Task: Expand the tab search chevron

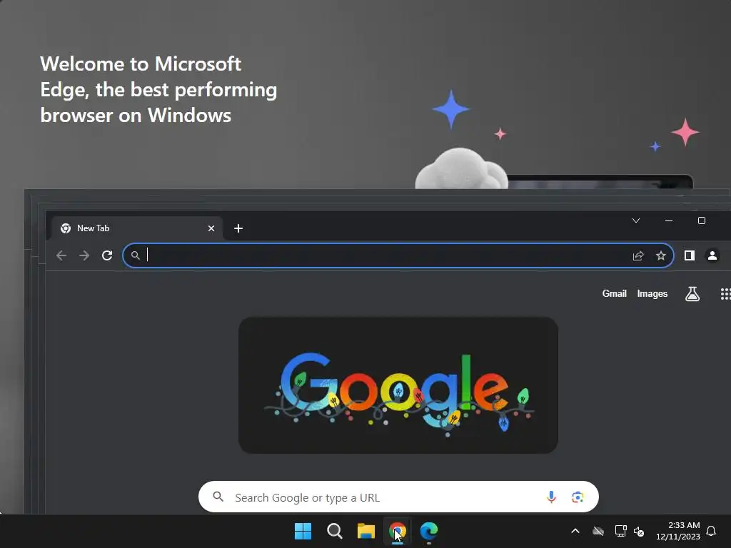Action: (636, 220)
